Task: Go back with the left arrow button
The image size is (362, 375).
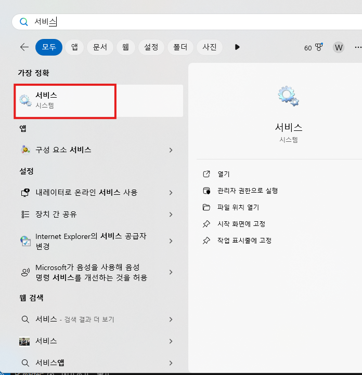Action: point(24,47)
